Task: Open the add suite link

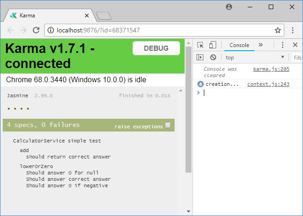Action: (x=24, y=150)
